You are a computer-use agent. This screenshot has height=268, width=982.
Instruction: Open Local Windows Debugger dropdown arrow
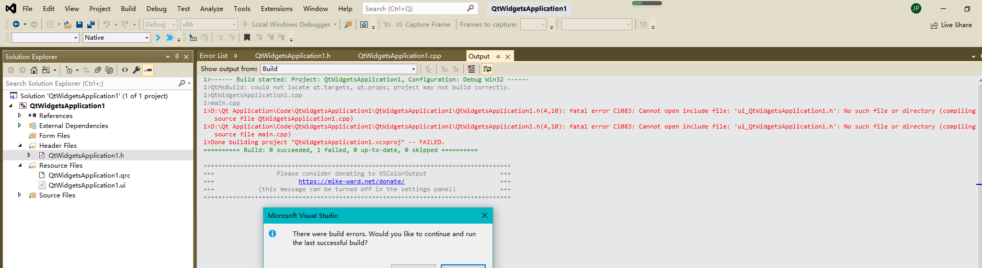click(335, 25)
